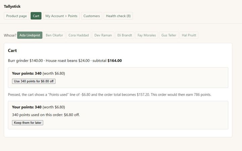Click the 'Pressed, the cart shows' explanation text
This screenshot has width=242, height=151.
(110, 95)
